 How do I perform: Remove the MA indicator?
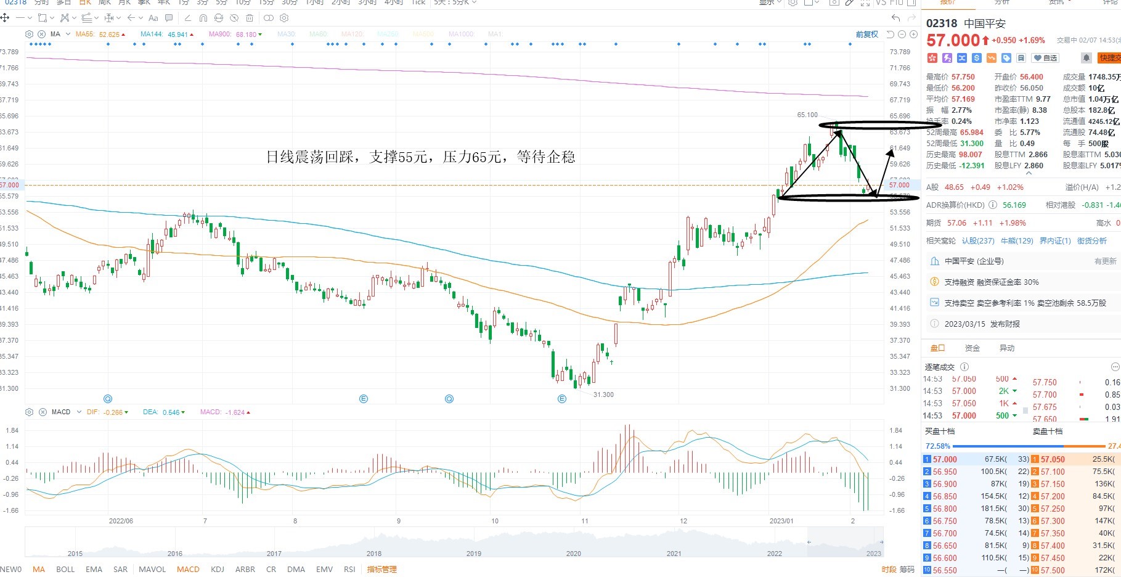tap(41, 35)
